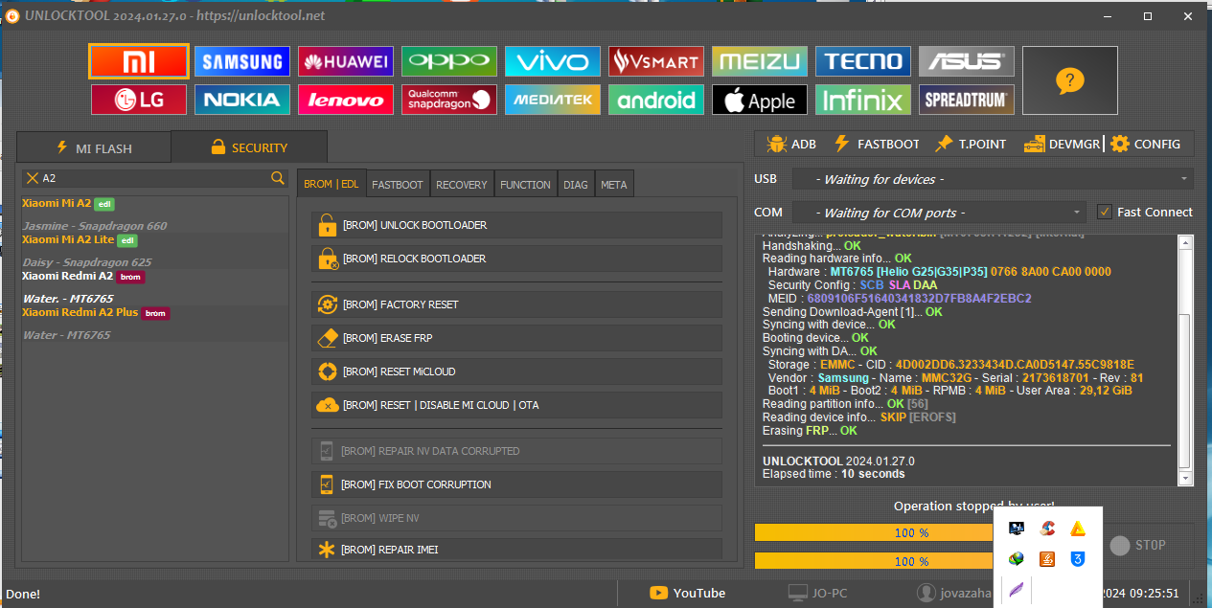The width and height of the screenshot is (1212, 608).
Task: Clear the model search with X icon
Action: (x=33, y=177)
